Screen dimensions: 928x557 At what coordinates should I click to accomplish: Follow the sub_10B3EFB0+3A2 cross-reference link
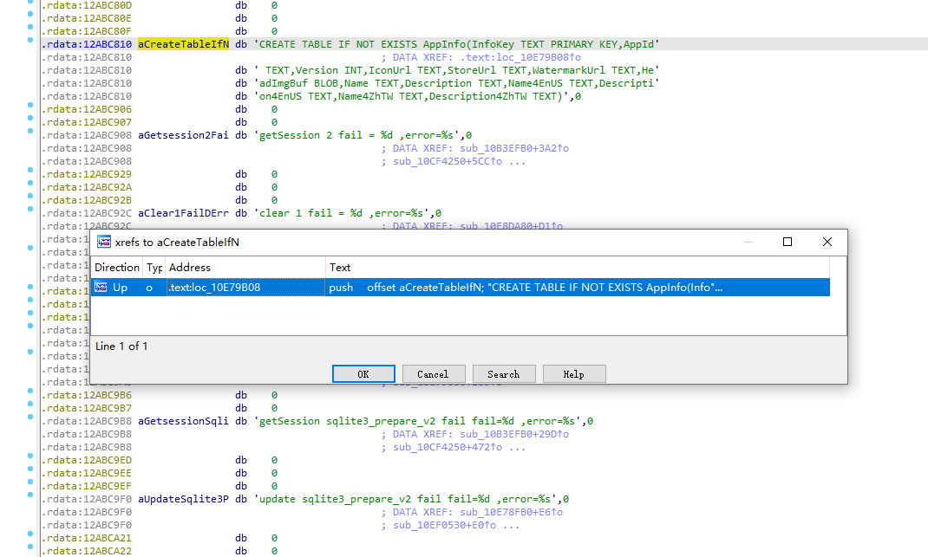[x=511, y=148]
